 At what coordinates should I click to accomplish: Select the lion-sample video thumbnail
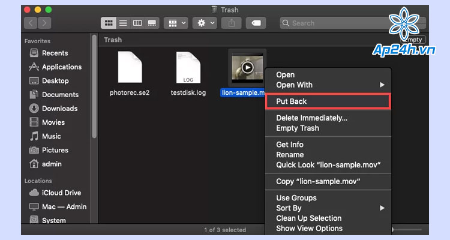coord(247,68)
